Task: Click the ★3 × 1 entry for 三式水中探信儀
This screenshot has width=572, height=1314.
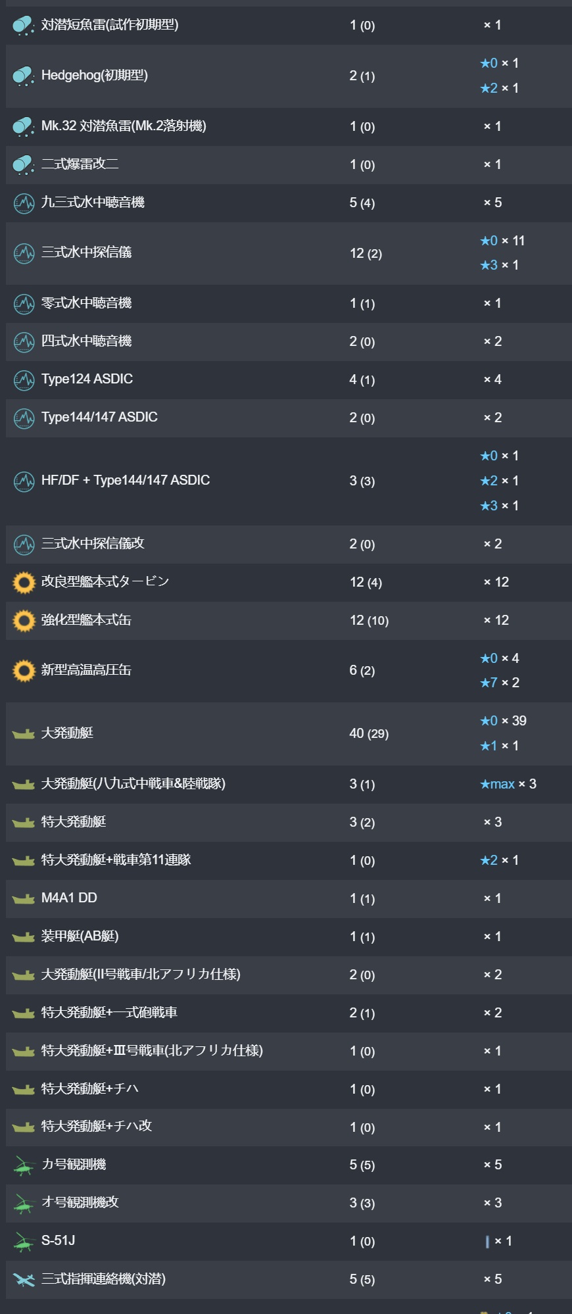Action: click(500, 265)
